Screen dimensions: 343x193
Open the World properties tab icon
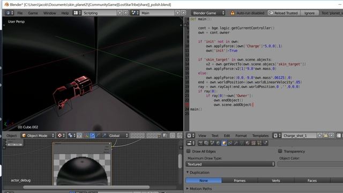pyautogui.click(x=218, y=143)
